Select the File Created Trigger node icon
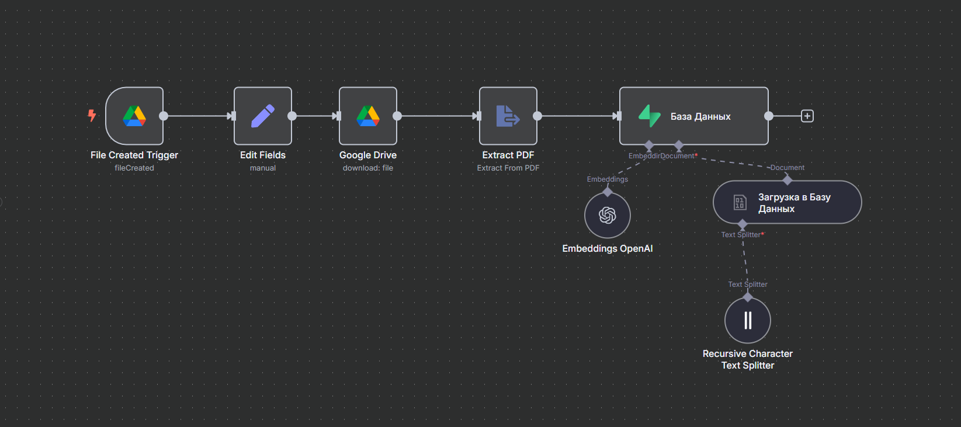961x427 pixels. pyautogui.click(x=134, y=116)
